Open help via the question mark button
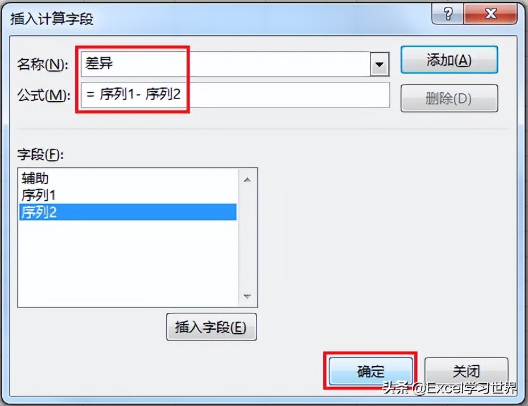 pyautogui.click(x=448, y=14)
